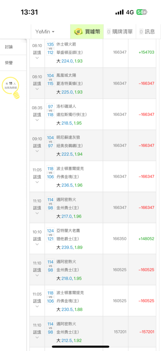Open the 訊息 tab
The image size is (161, 351).
point(147,32)
